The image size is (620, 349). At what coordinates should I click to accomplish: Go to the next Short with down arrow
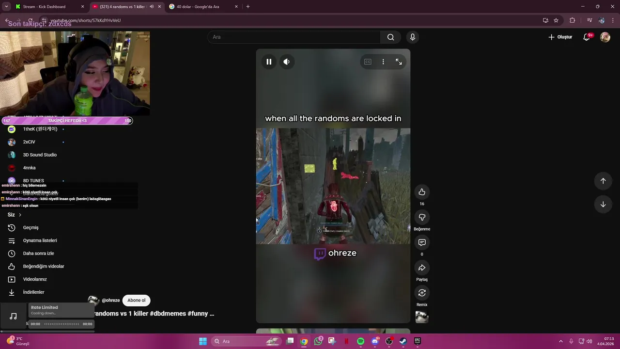603,204
